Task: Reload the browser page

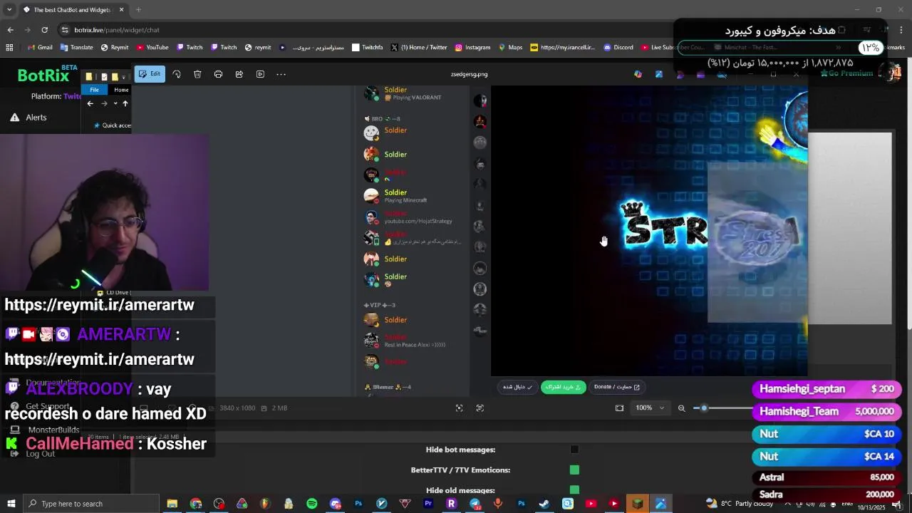Action: 44,30
